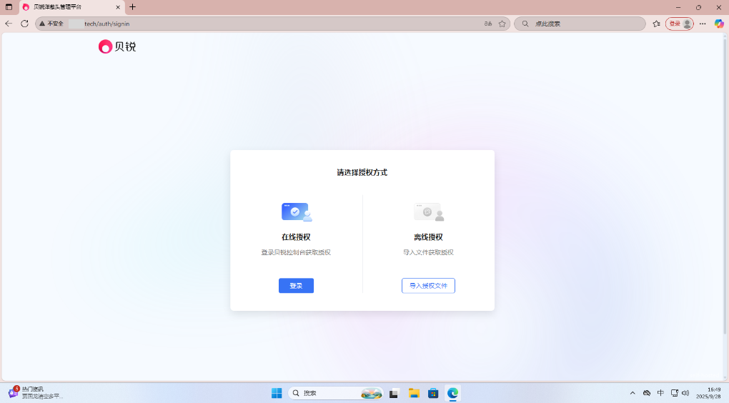The image size is (729, 403).
Task: Go back using the browser back arrow
Action: [9, 24]
